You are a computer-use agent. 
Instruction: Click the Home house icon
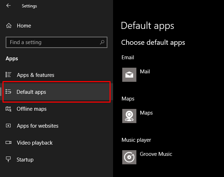click(9, 26)
